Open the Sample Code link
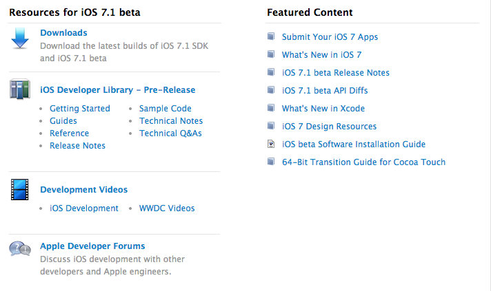This screenshot has width=491, height=291. (x=165, y=109)
